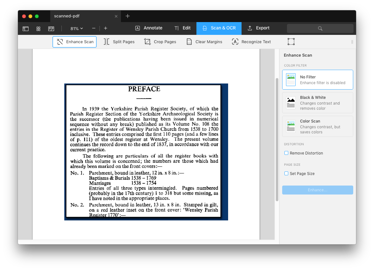Open the two-page reader view icon
374x270 pixels.
[x=51, y=28]
